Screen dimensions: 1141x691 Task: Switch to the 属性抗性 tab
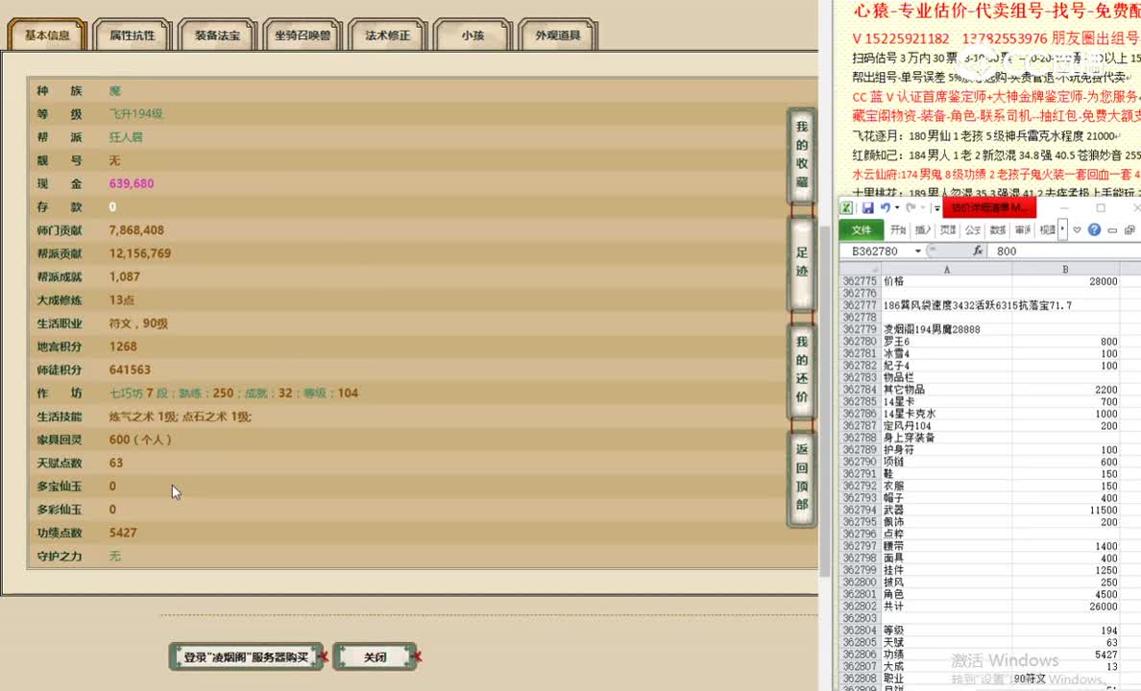coord(132,34)
